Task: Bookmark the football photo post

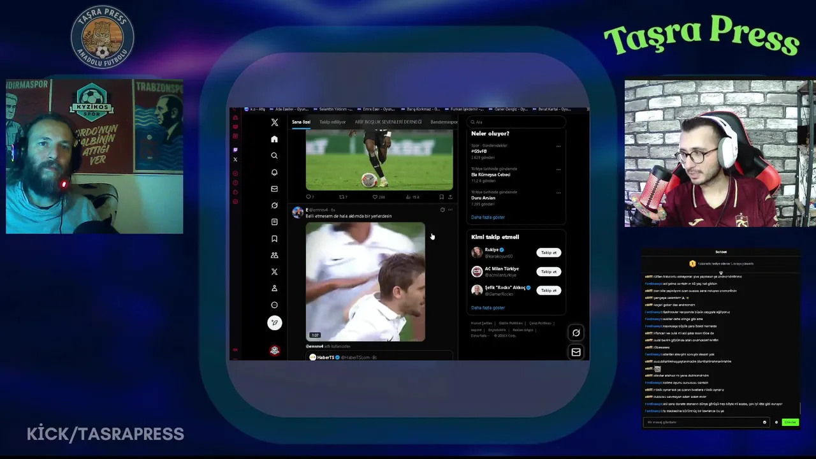Action: pyautogui.click(x=441, y=197)
